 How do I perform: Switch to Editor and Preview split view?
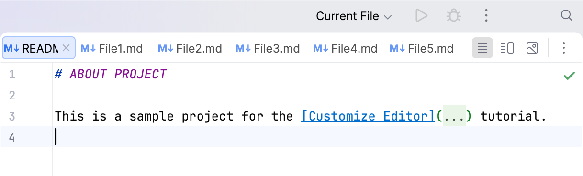point(507,48)
